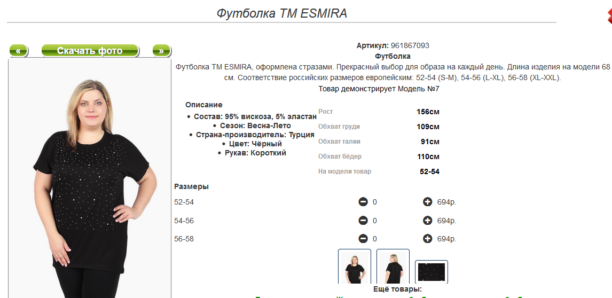Decrease quantity for size 56-58
This screenshot has height=298, width=612.
[363, 238]
